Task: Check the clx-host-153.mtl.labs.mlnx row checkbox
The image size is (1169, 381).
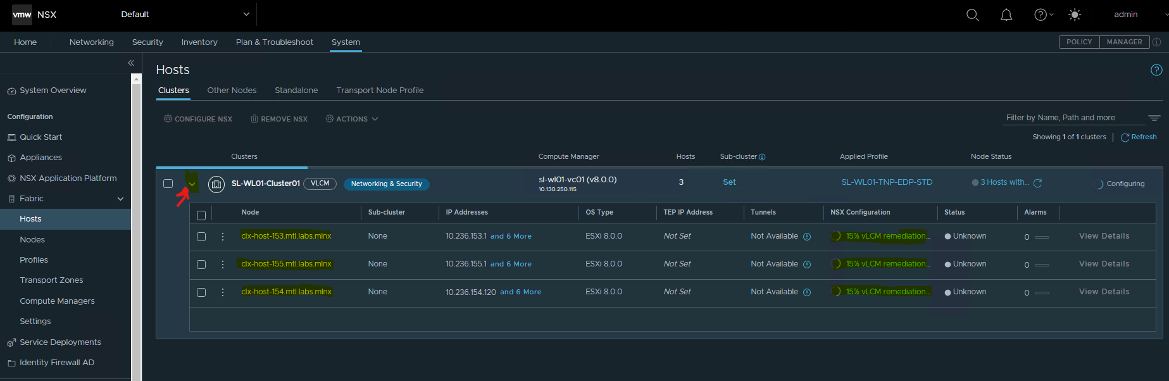Action: (201, 237)
